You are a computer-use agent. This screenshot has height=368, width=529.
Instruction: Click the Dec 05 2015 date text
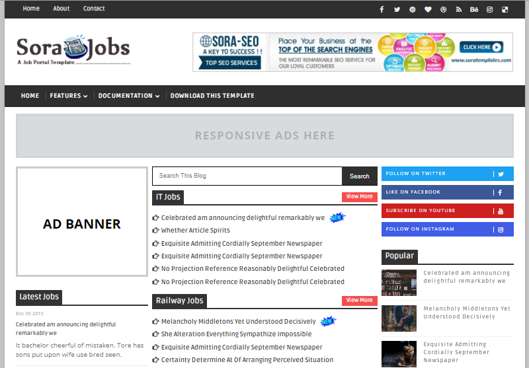click(x=29, y=313)
